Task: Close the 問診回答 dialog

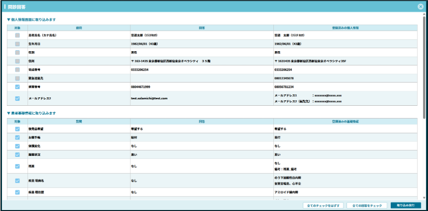Action: point(421,6)
